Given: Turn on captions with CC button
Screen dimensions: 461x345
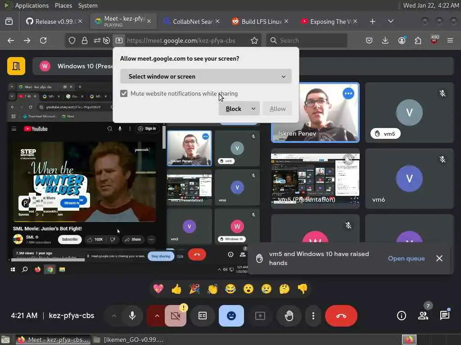Looking at the screenshot, I should (x=203, y=316).
